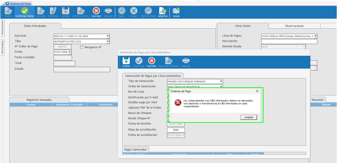Viewport: 337px width, 163px height.
Task: Click the Aceptar button in error dialog
Action: coord(249,117)
